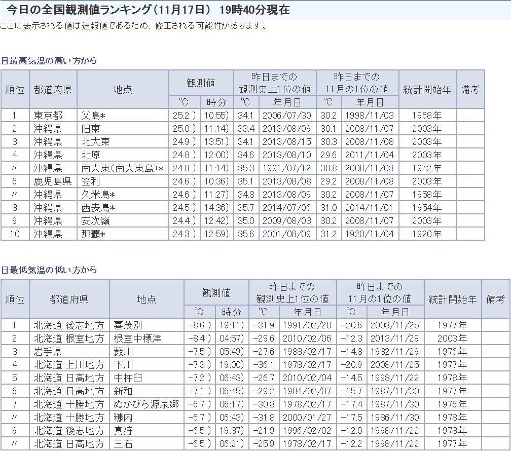The width and height of the screenshot is (511, 451).
Task: Click 備考 header in low temperature table
Action: pyautogui.click(x=495, y=299)
